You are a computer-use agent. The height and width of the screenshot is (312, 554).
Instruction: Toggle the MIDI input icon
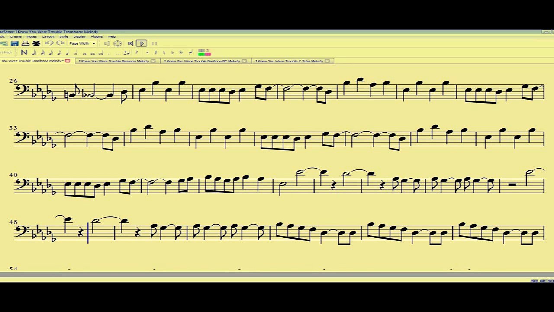point(118,43)
